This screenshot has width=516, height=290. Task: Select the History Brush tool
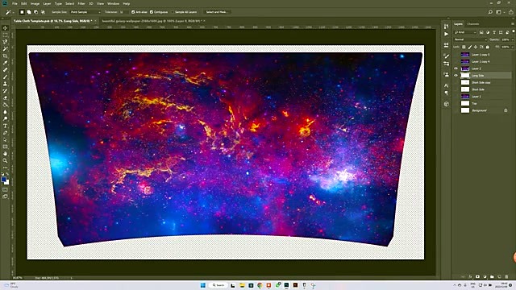[x=5, y=91]
